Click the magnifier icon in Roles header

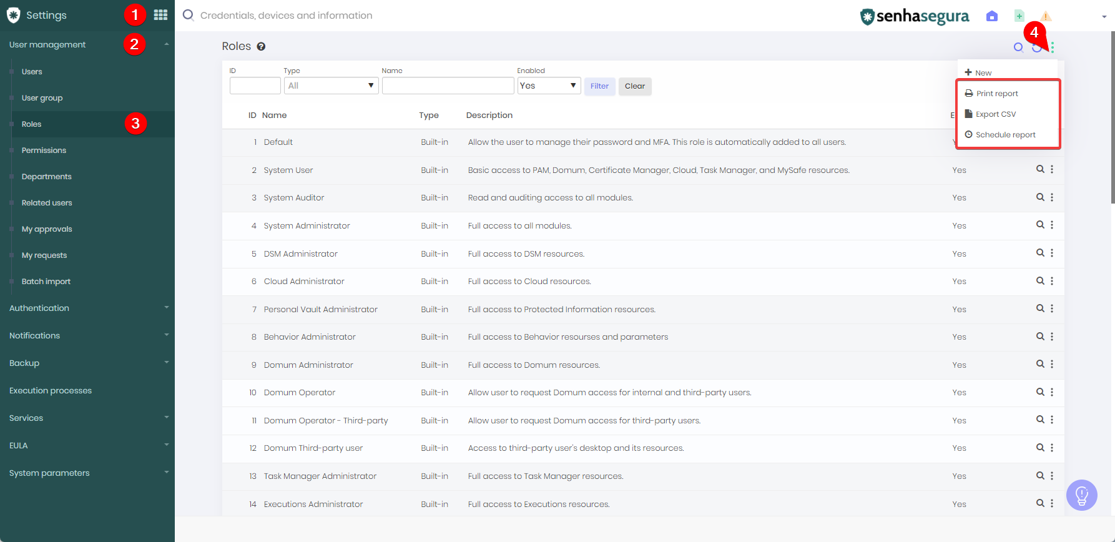[1018, 47]
